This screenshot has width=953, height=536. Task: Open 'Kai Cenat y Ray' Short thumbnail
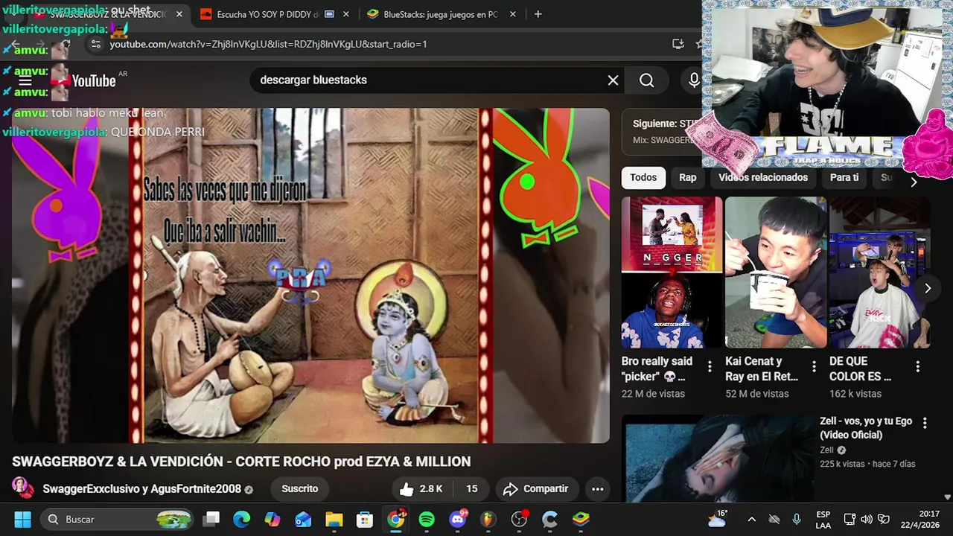776,272
